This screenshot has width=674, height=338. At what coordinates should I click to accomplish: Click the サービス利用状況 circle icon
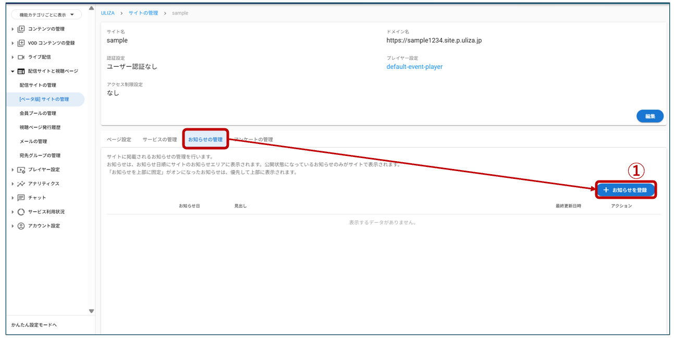tap(21, 212)
